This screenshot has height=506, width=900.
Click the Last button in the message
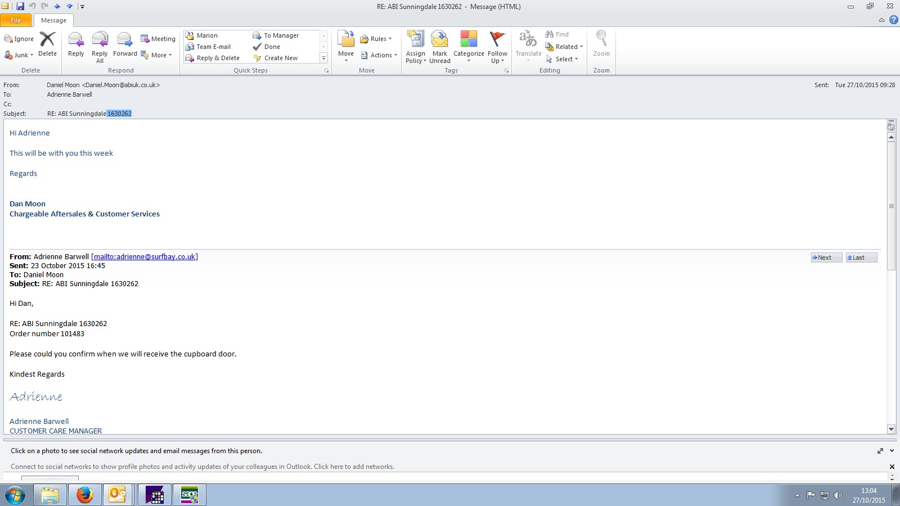(861, 257)
